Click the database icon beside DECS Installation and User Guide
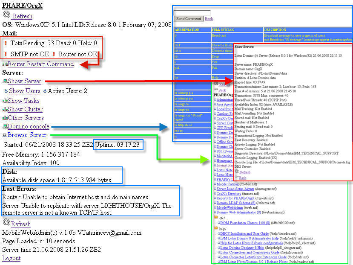 [218, 234]
